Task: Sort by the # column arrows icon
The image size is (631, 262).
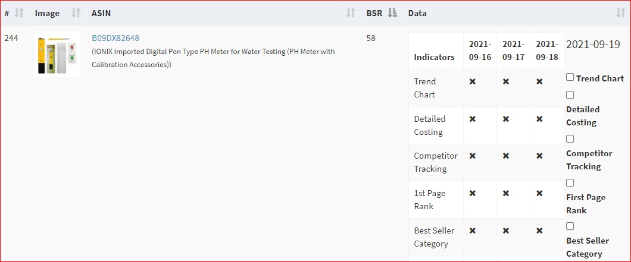Action: [18, 13]
